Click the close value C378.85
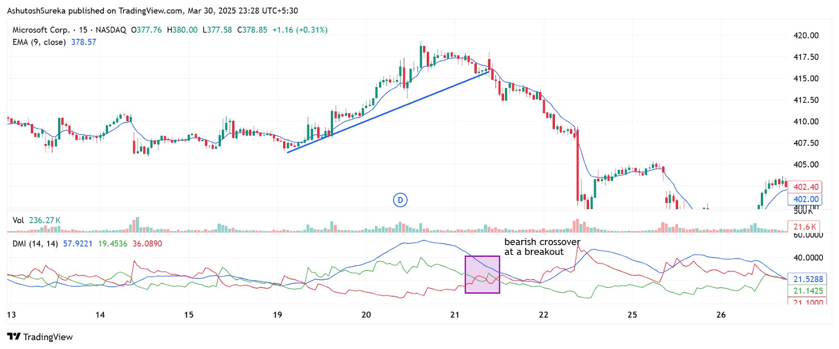 click(252, 30)
